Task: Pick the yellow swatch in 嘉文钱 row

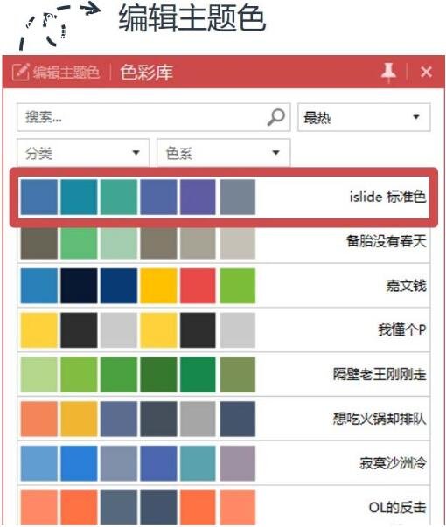Action: pos(158,286)
